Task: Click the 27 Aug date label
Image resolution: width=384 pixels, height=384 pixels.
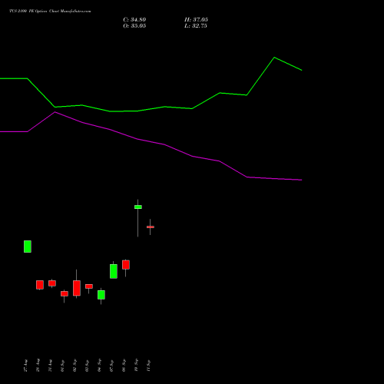Action: click(25, 366)
